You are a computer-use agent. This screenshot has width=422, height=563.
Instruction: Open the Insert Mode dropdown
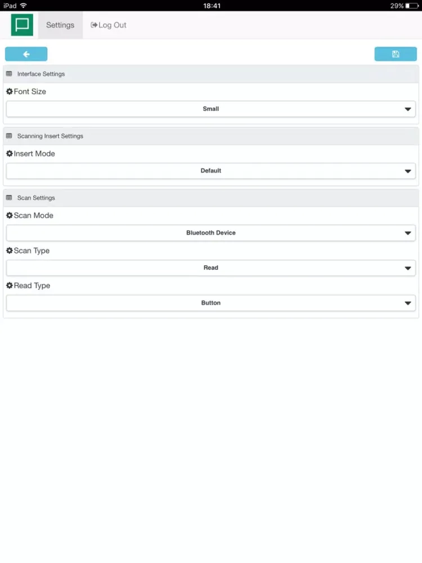tap(211, 171)
